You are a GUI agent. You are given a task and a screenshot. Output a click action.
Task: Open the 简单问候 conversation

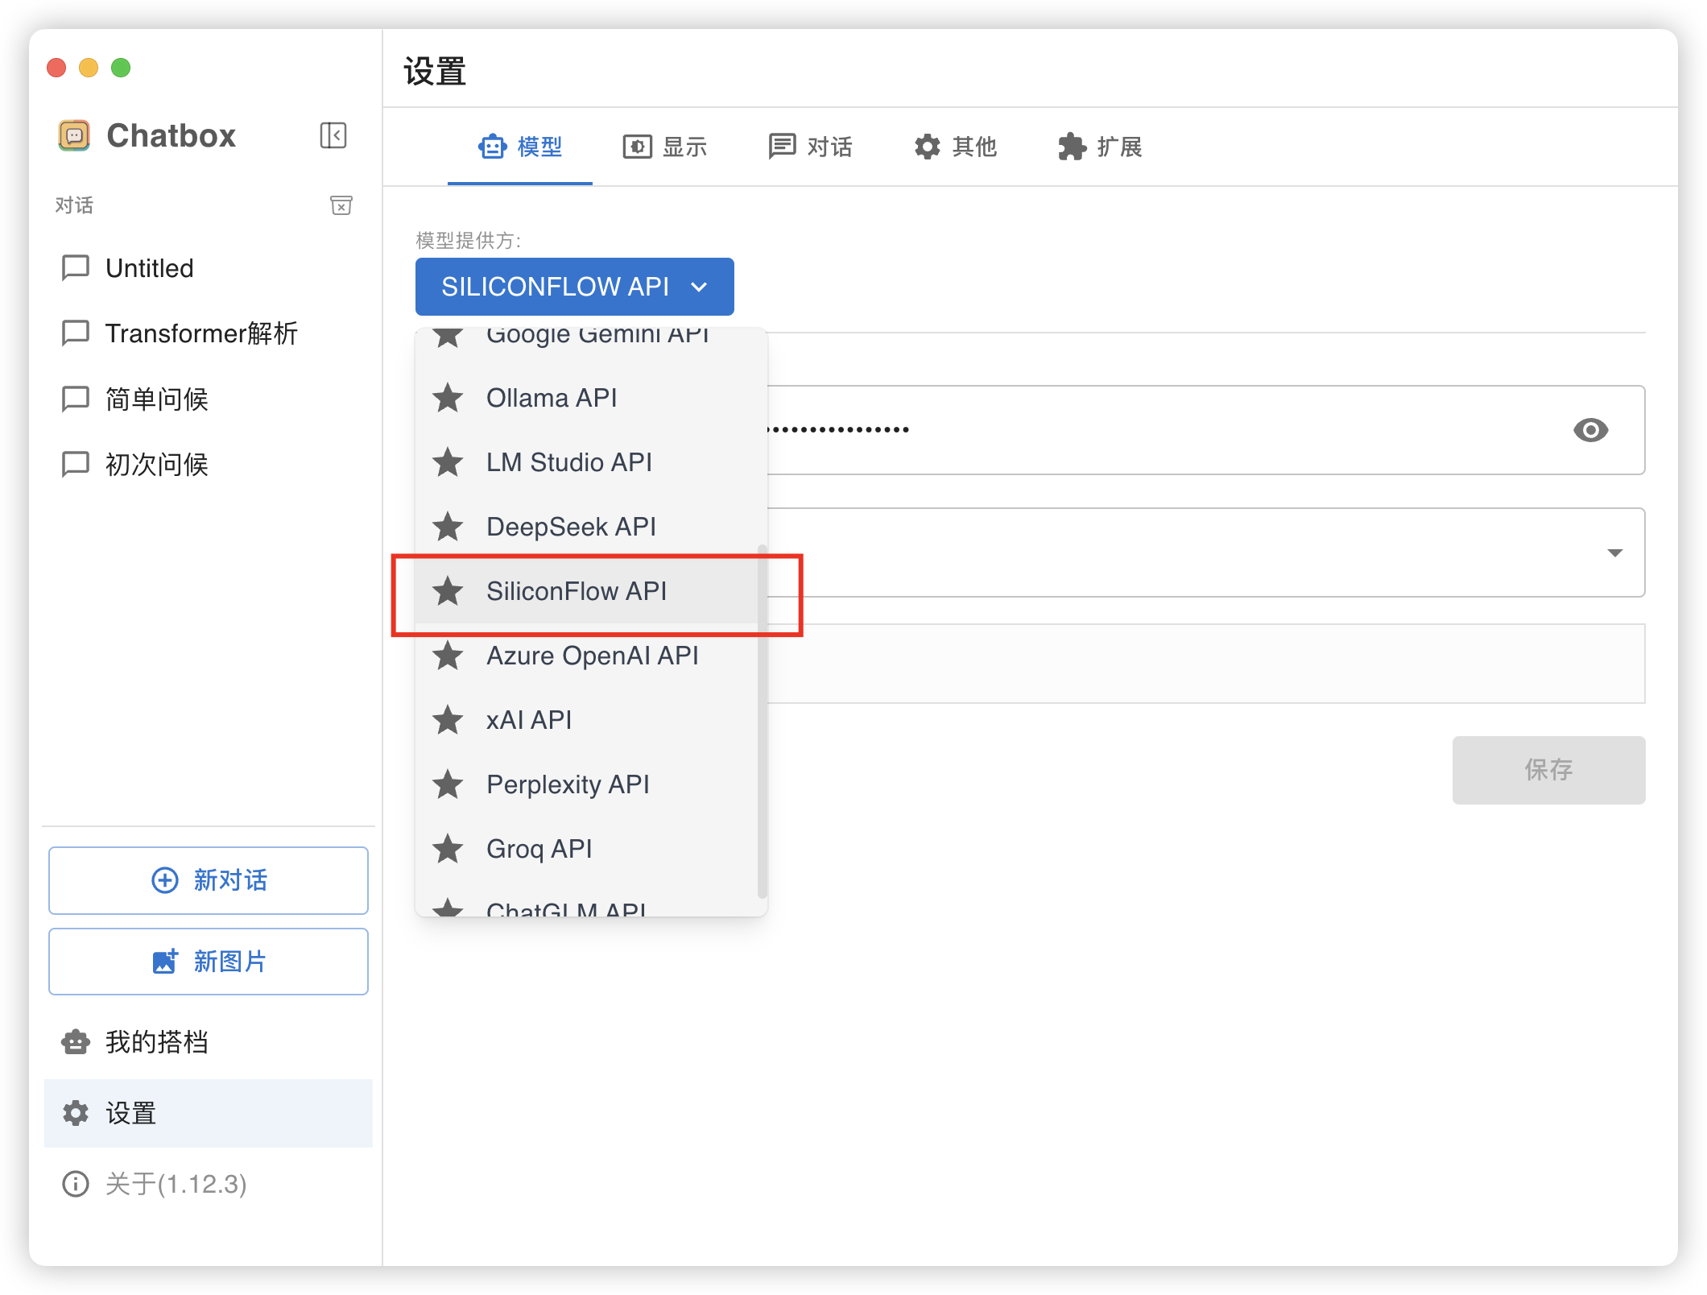(x=209, y=399)
